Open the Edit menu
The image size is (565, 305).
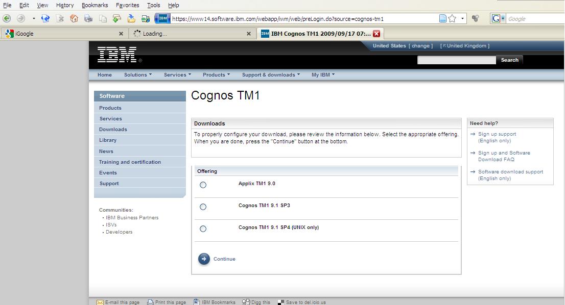point(24,5)
